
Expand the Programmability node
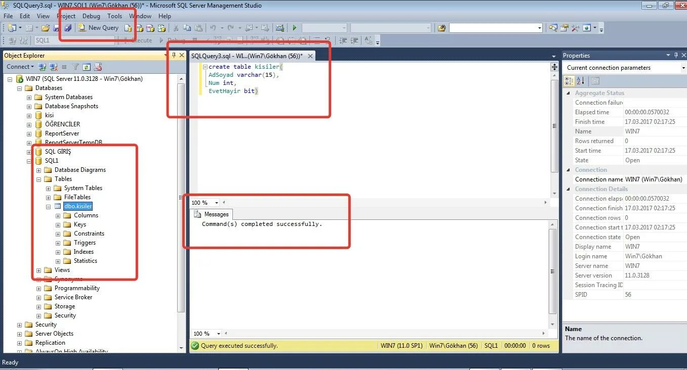click(39, 288)
